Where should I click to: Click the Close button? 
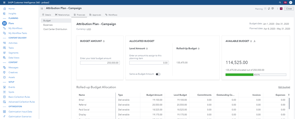tap(289, 9)
